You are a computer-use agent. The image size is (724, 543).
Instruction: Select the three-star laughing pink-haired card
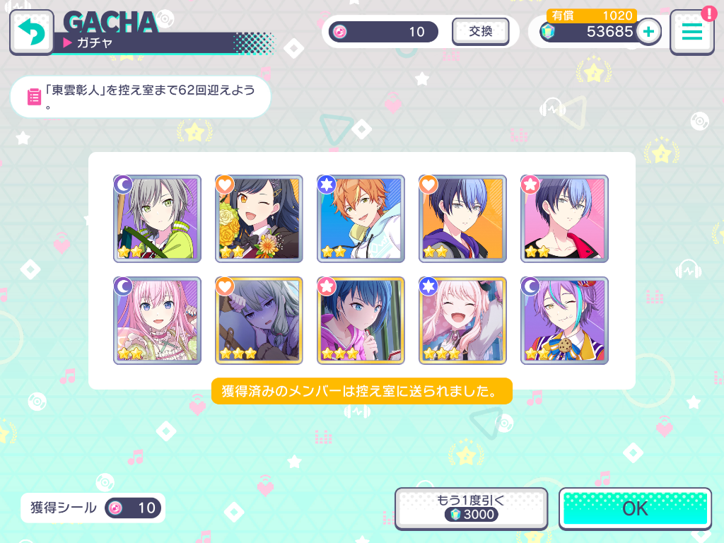pos(462,320)
